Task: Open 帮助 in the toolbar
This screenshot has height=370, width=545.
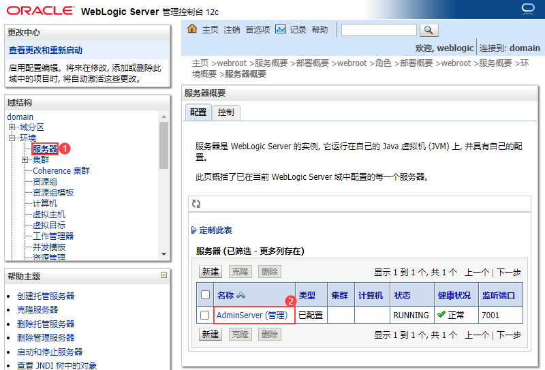Action: point(320,30)
